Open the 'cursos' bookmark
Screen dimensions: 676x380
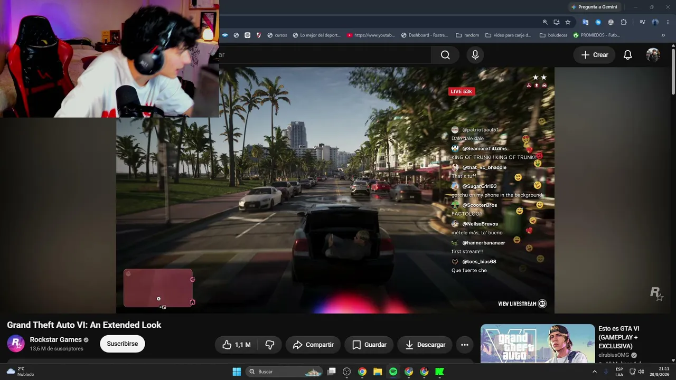tap(277, 35)
